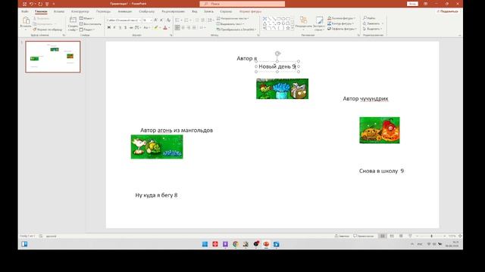Switch to the Design ribbon tab
The image size is (485, 272).
coord(80,11)
